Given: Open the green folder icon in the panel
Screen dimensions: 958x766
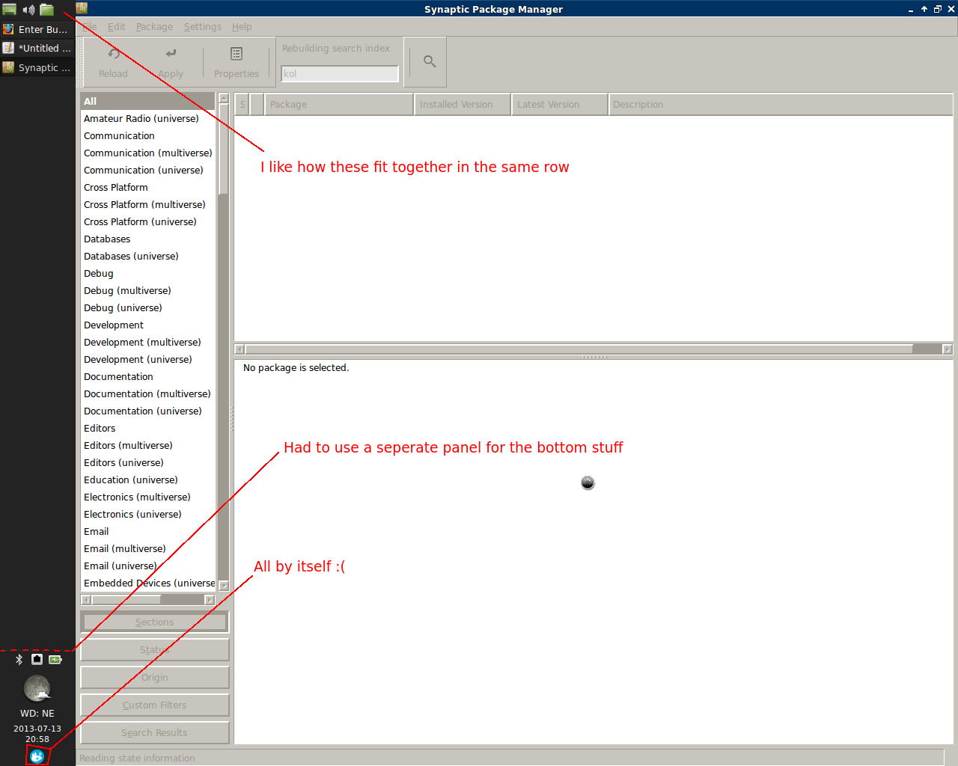Looking at the screenshot, I should coord(47,10).
